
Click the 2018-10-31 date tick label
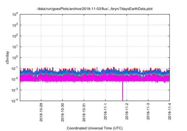pos(84,112)
